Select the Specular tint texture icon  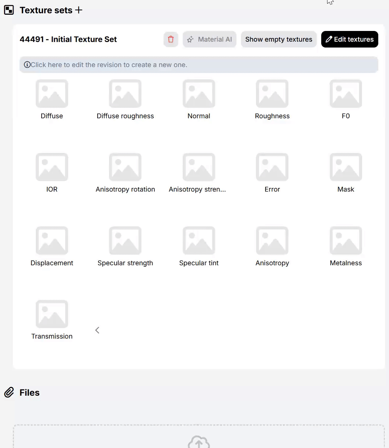point(199,241)
